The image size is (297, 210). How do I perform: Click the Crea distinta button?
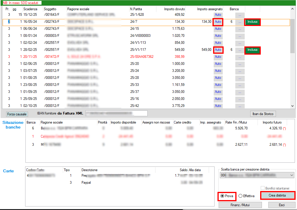[x=277, y=195]
